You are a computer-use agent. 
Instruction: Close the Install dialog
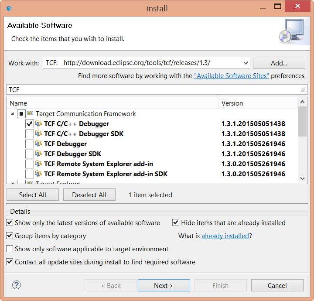(297, 6)
